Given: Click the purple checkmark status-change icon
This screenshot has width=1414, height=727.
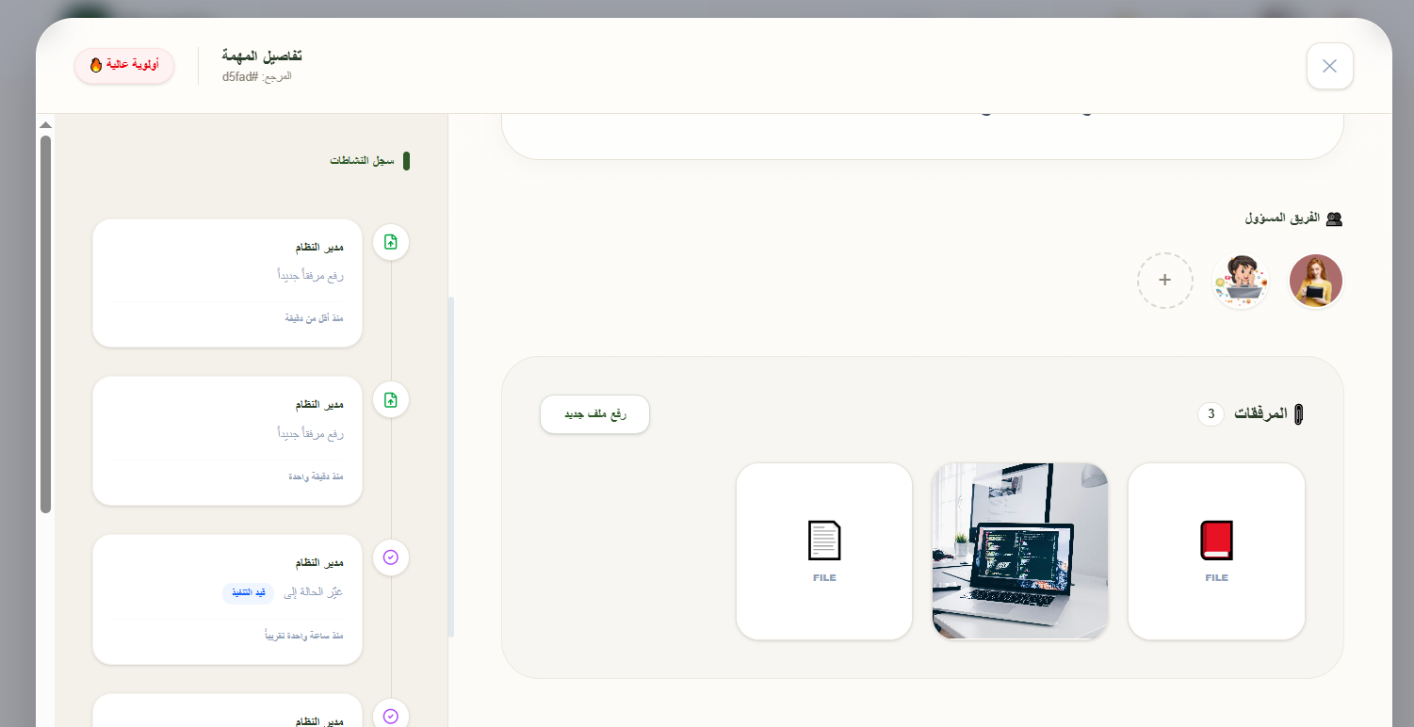Looking at the screenshot, I should point(391,557).
